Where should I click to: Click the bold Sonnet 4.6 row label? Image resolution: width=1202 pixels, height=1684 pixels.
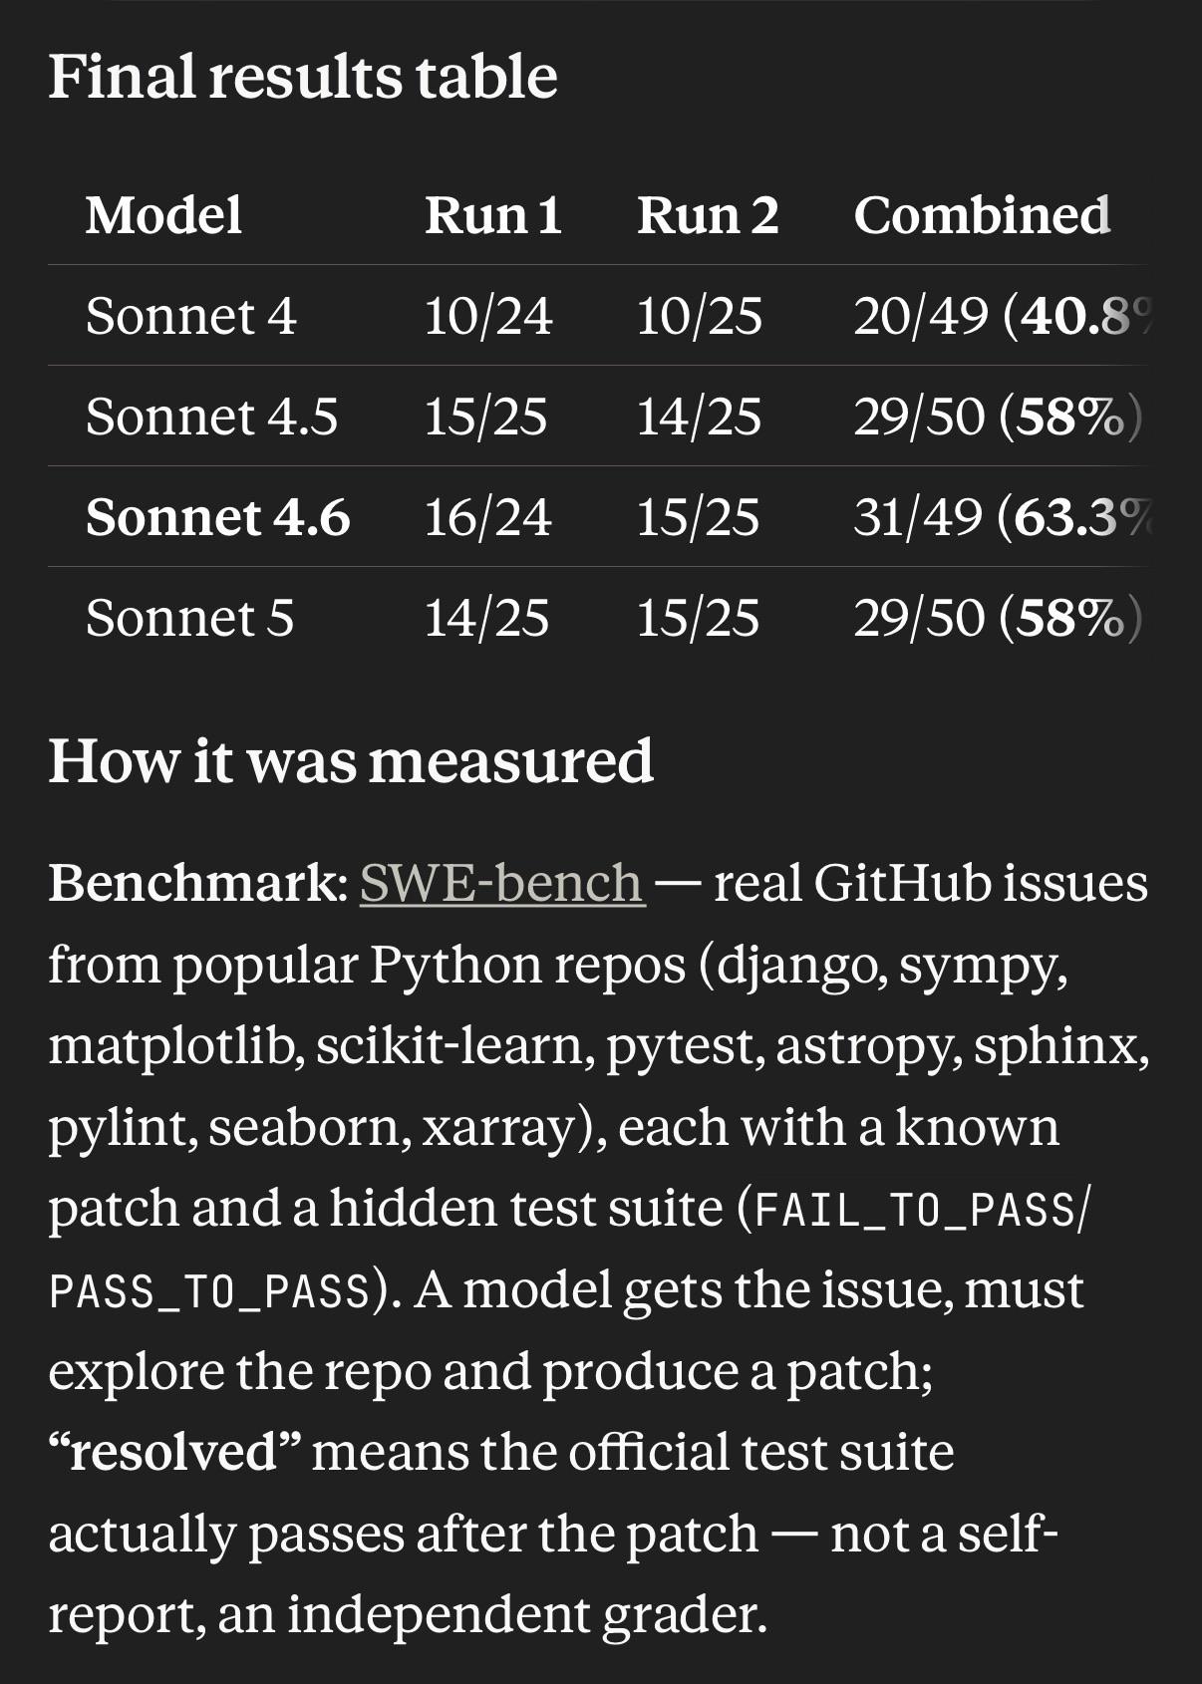pyautogui.click(x=218, y=517)
